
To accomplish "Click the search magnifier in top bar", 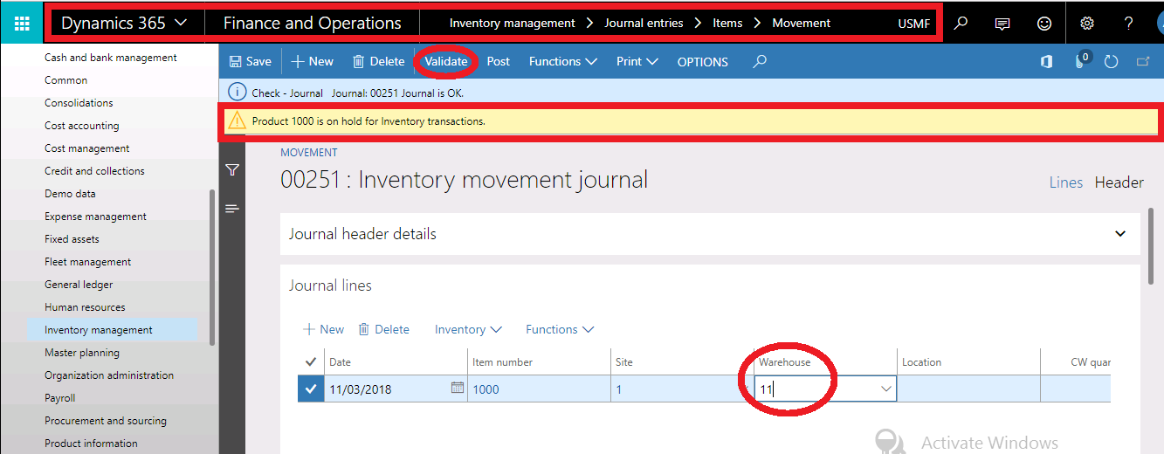I will tap(961, 24).
